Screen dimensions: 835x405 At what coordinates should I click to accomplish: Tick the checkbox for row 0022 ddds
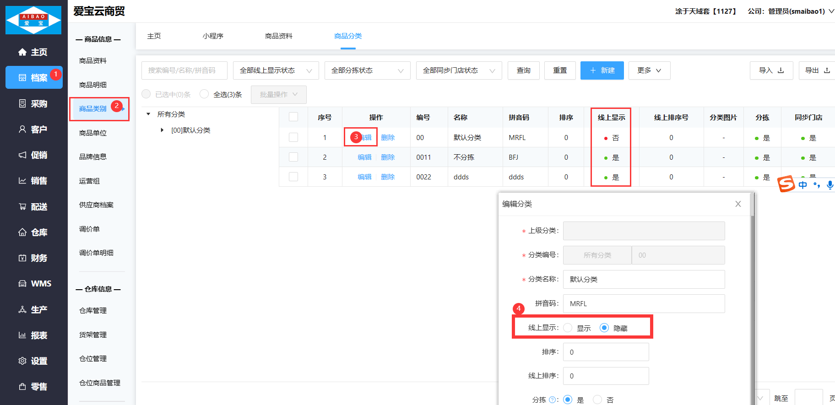click(293, 177)
